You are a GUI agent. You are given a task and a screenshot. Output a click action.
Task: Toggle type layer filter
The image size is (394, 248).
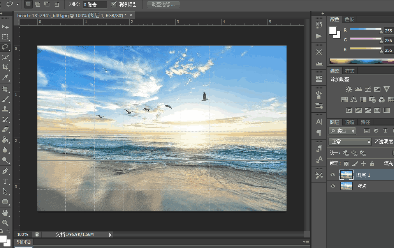coord(385,131)
